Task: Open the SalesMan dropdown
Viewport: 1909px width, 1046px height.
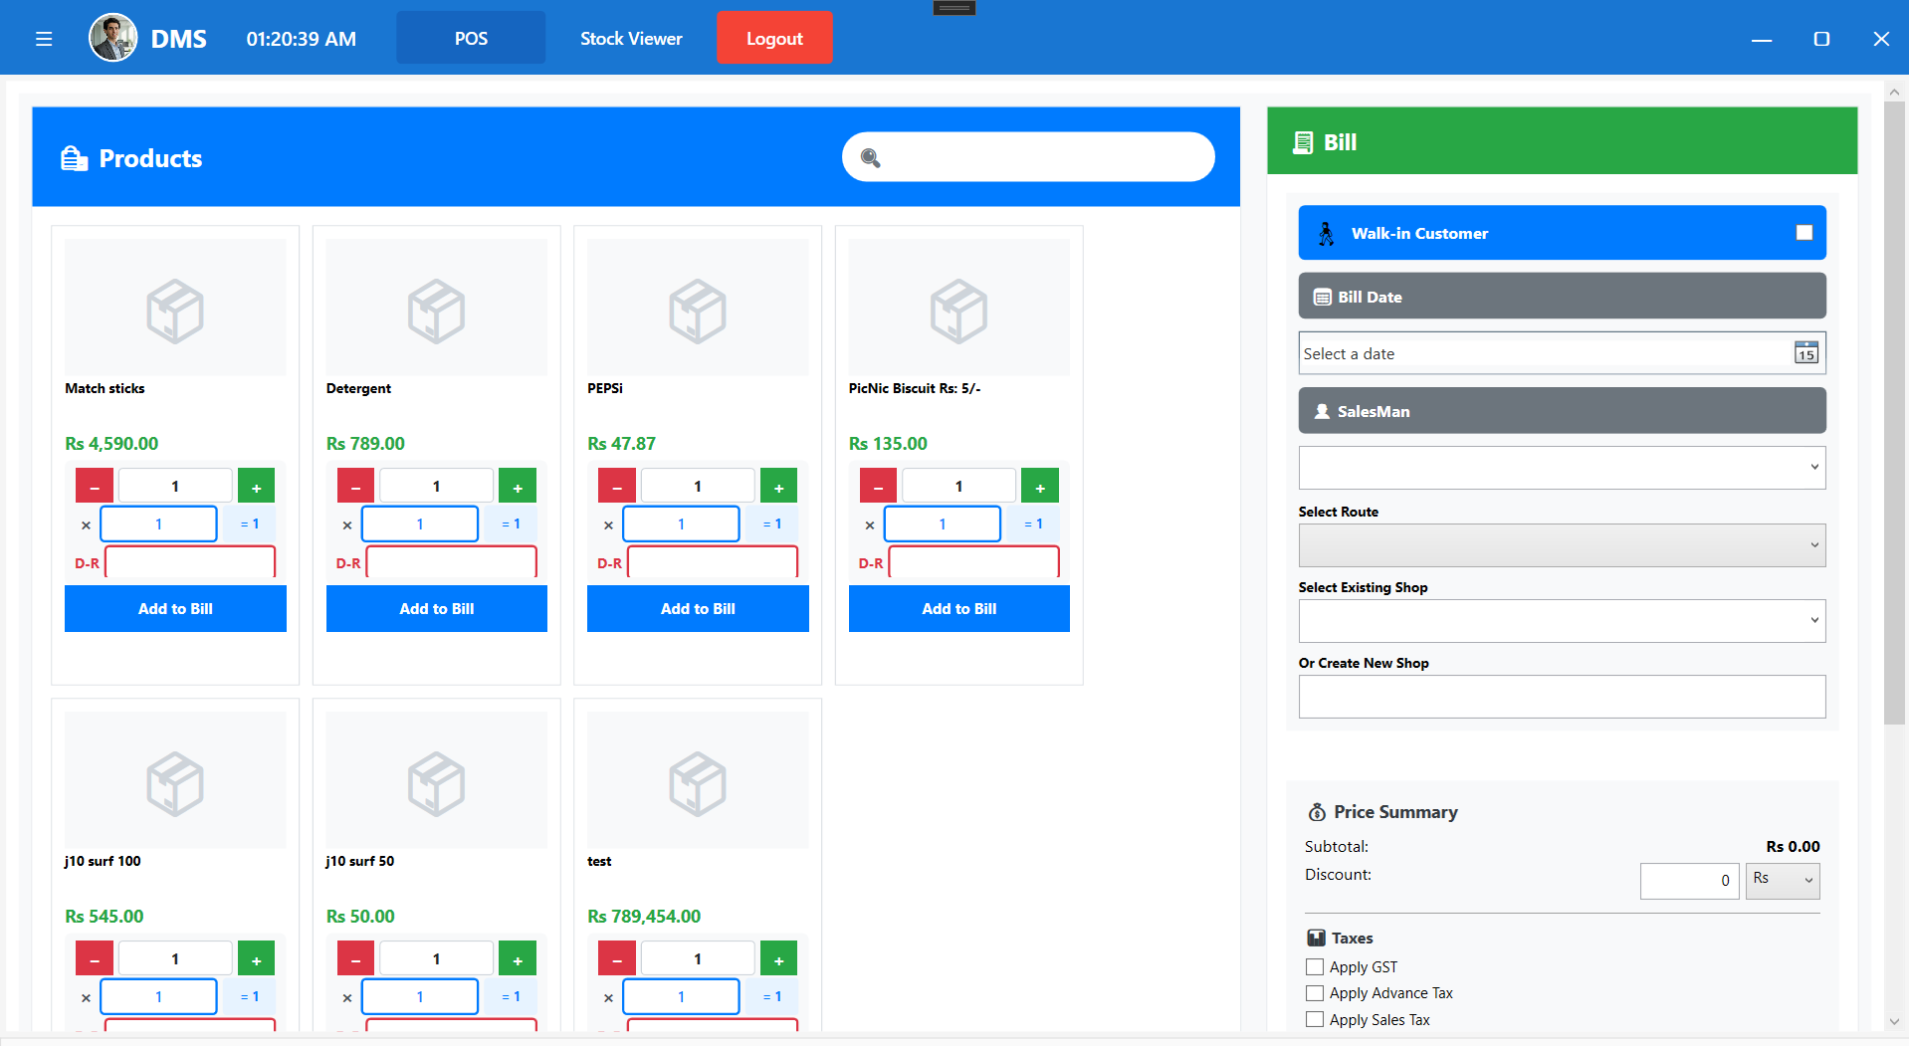Action: 1562,467
